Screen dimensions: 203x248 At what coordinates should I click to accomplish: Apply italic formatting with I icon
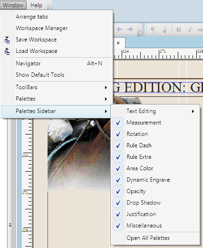pyautogui.click(x=190, y=30)
